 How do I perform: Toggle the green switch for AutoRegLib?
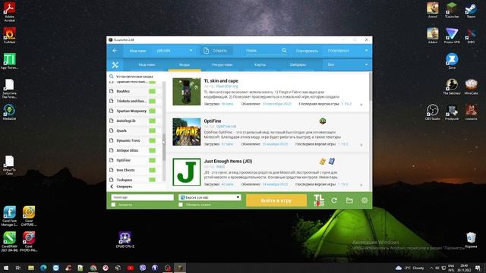[152, 121]
